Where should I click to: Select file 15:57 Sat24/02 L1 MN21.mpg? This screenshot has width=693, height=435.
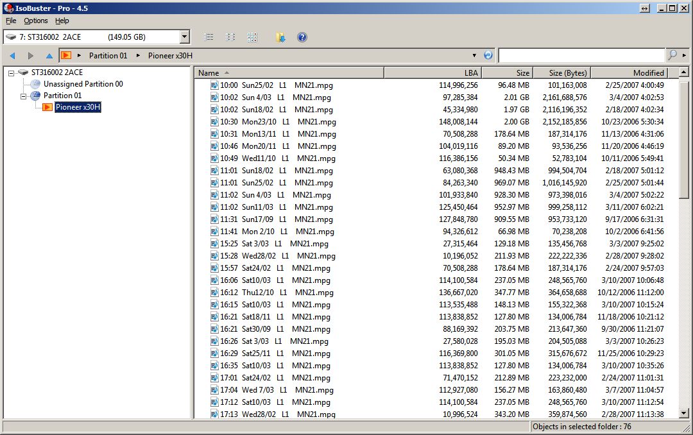click(x=275, y=268)
